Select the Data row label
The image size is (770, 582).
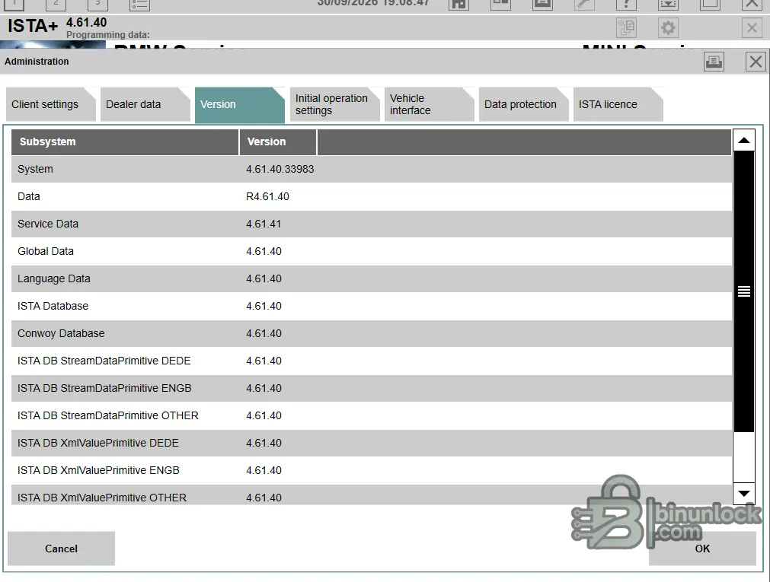[x=28, y=197]
